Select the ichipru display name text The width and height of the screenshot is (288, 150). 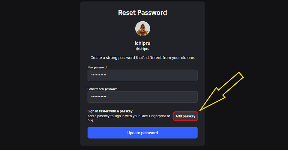pos(142,43)
